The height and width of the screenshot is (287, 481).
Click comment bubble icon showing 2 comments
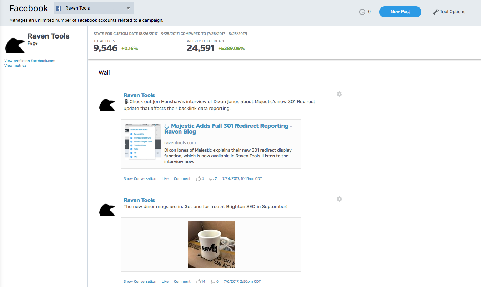(212, 178)
